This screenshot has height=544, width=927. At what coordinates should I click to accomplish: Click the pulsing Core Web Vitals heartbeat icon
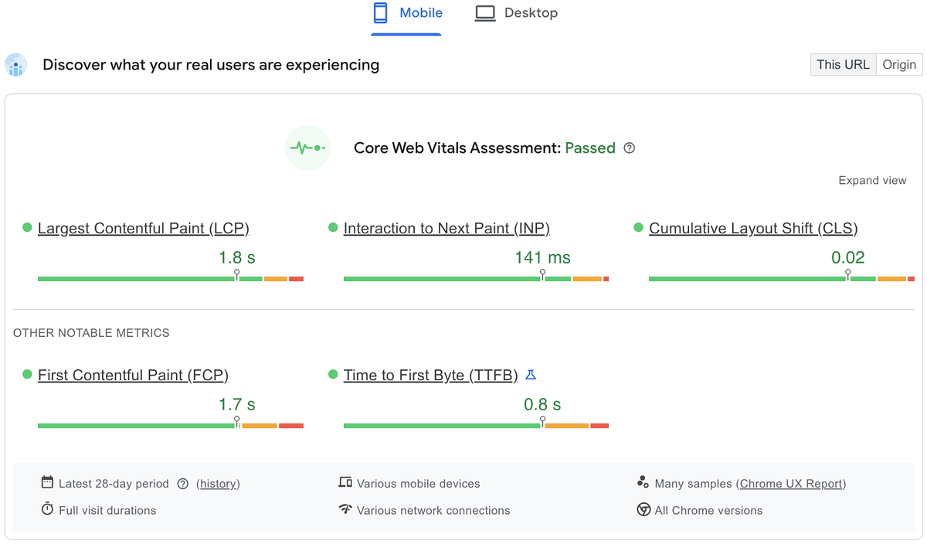[x=307, y=148]
